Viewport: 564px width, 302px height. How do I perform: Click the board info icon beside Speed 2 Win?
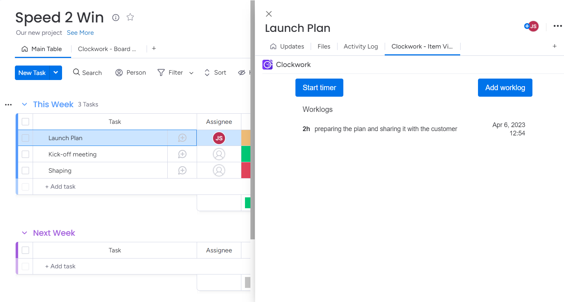(x=116, y=17)
